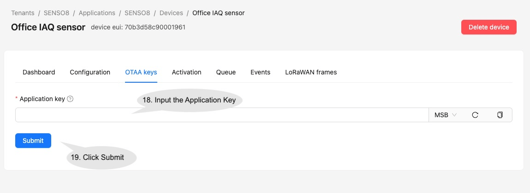Click the Application key input field

(221, 115)
